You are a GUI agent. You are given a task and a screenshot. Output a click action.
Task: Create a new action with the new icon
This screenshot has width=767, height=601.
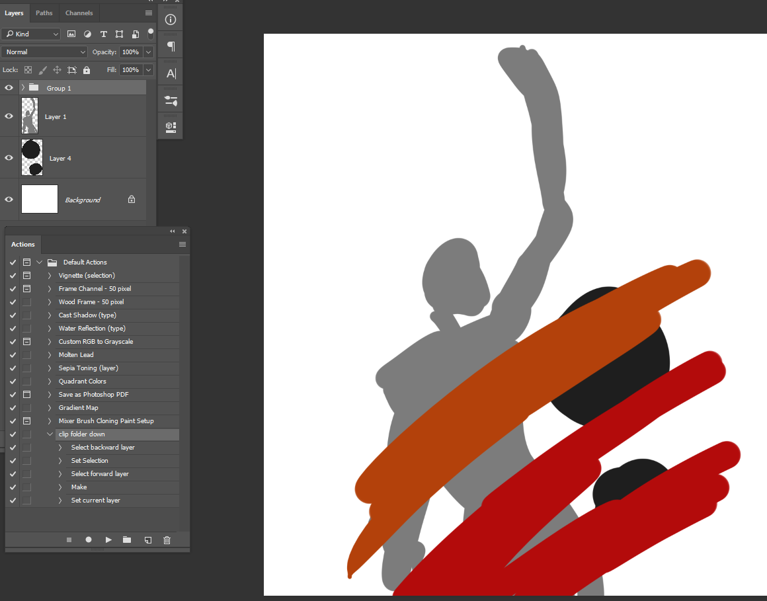coord(147,540)
